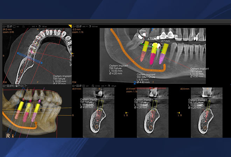The width and height of the screenshot is (231, 157).
Task: Click the 40.9 mm cross-section slice label
Action: [x=77, y=89]
